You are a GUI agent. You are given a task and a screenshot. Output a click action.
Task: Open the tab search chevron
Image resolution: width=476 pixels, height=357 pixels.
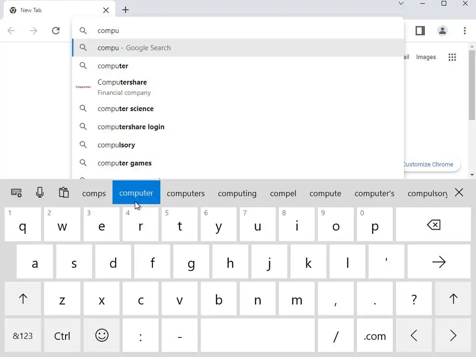[401, 4]
